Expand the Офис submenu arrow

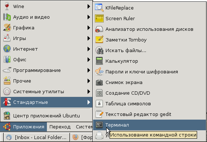point(89,60)
